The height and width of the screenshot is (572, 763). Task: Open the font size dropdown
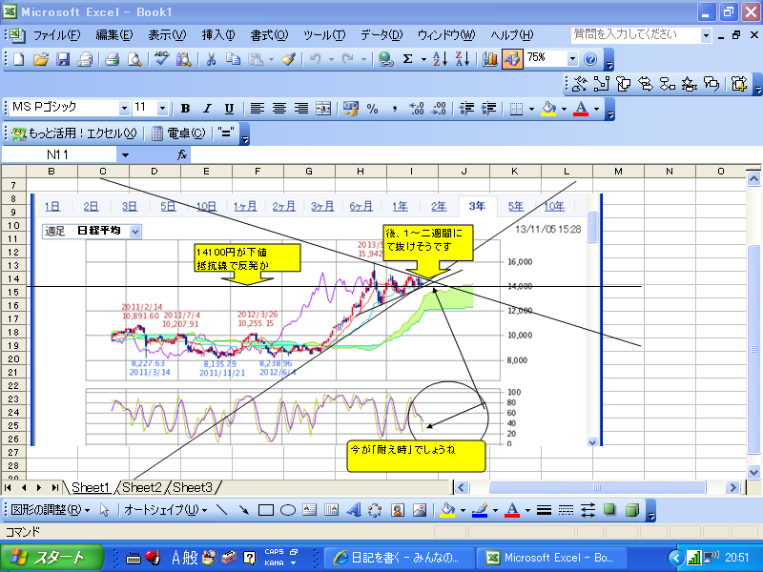162,108
